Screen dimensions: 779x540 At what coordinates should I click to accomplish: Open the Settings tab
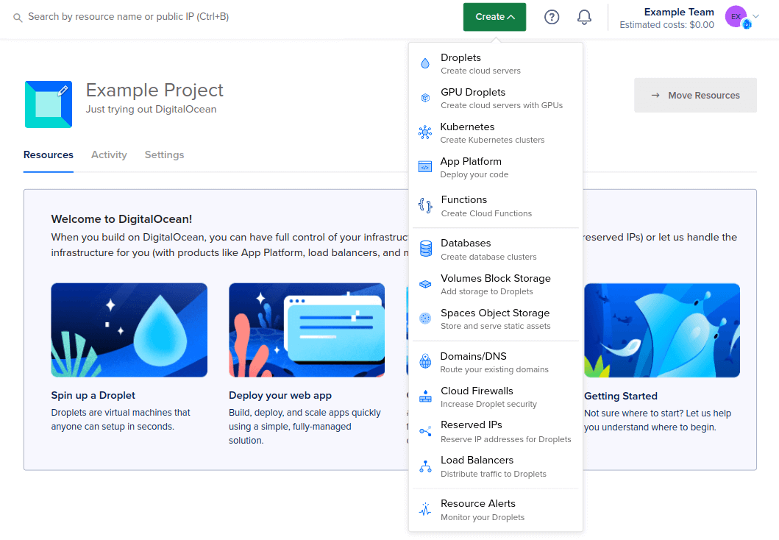[x=164, y=154]
